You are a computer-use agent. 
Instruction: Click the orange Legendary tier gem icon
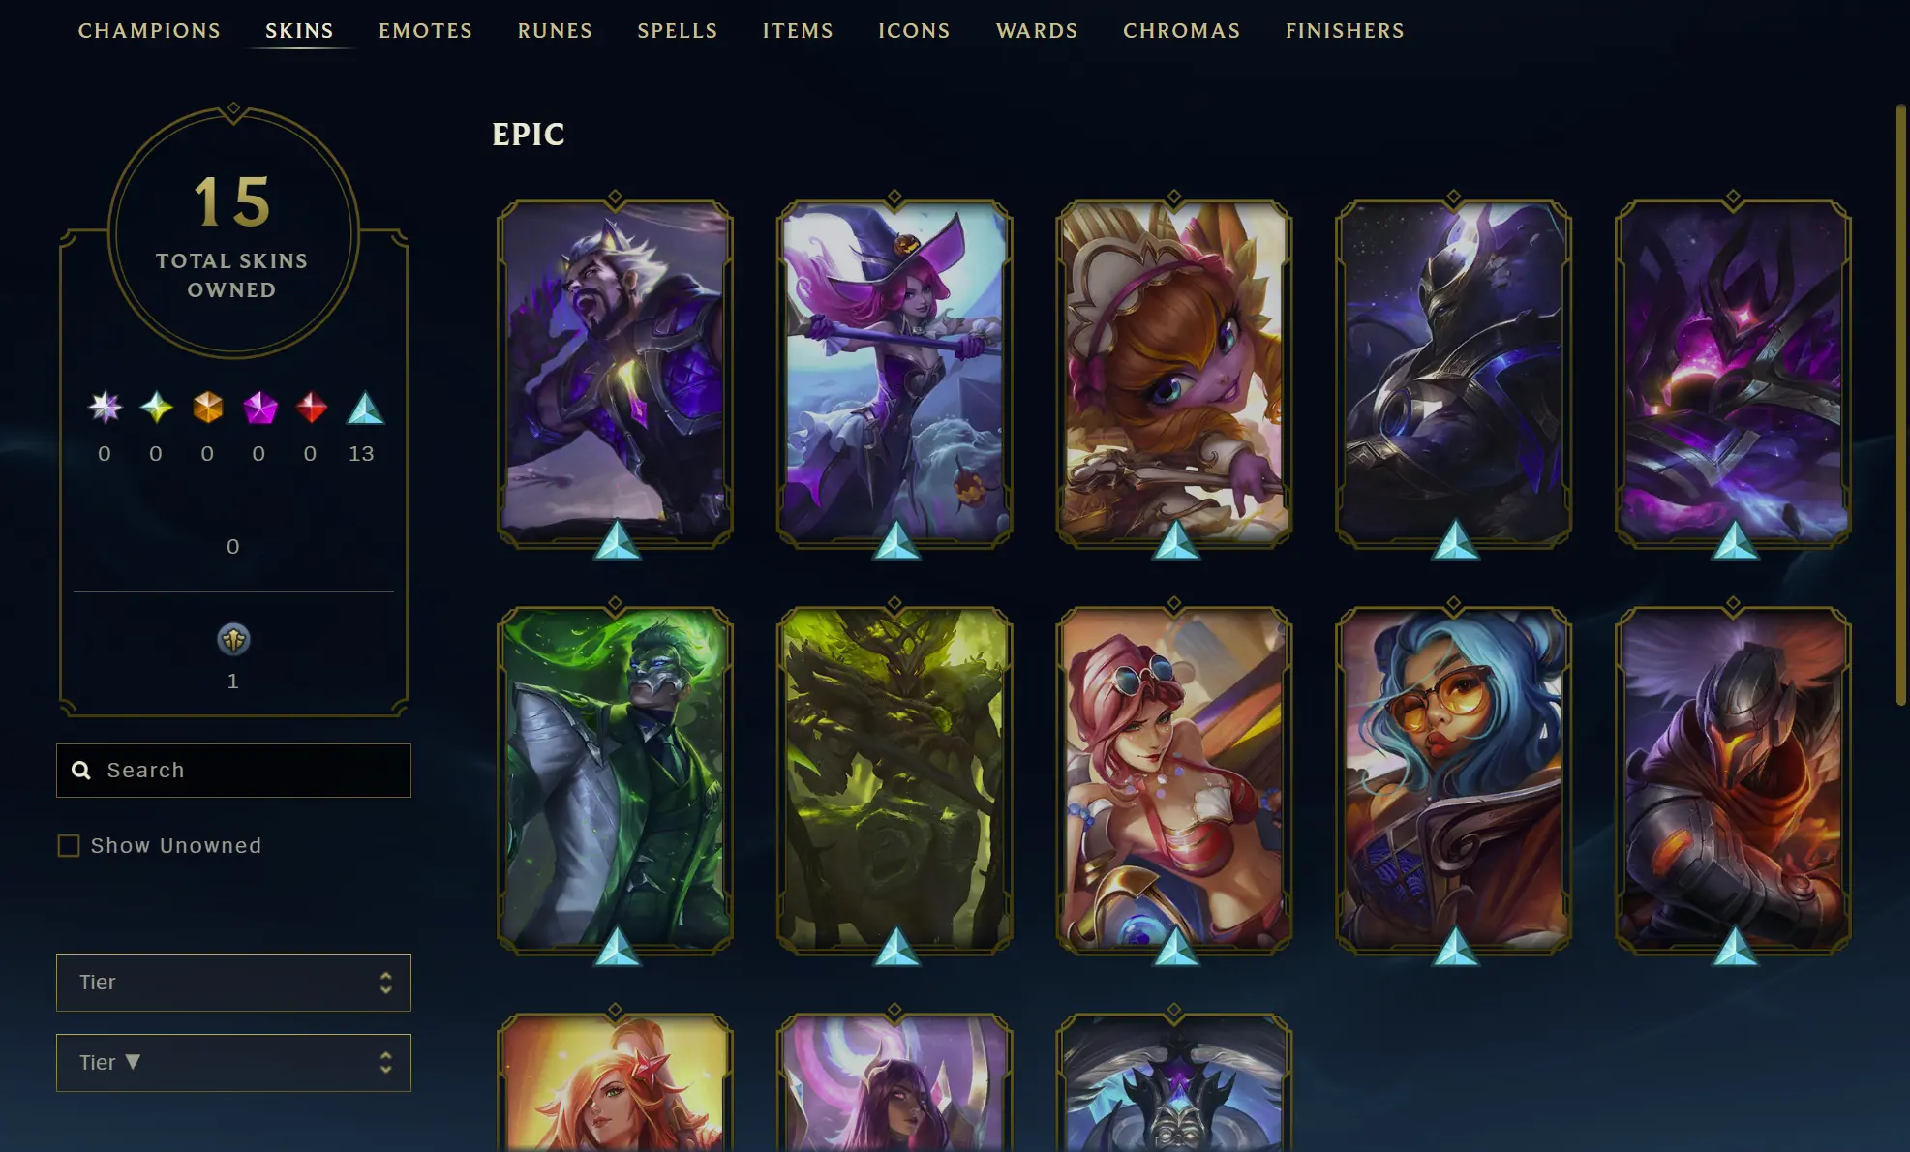tap(207, 408)
